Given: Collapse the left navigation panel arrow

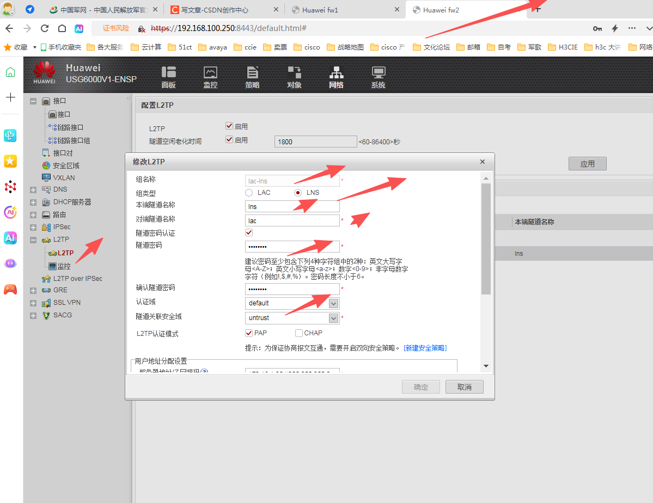Looking at the screenshot, I should point(129,99).
